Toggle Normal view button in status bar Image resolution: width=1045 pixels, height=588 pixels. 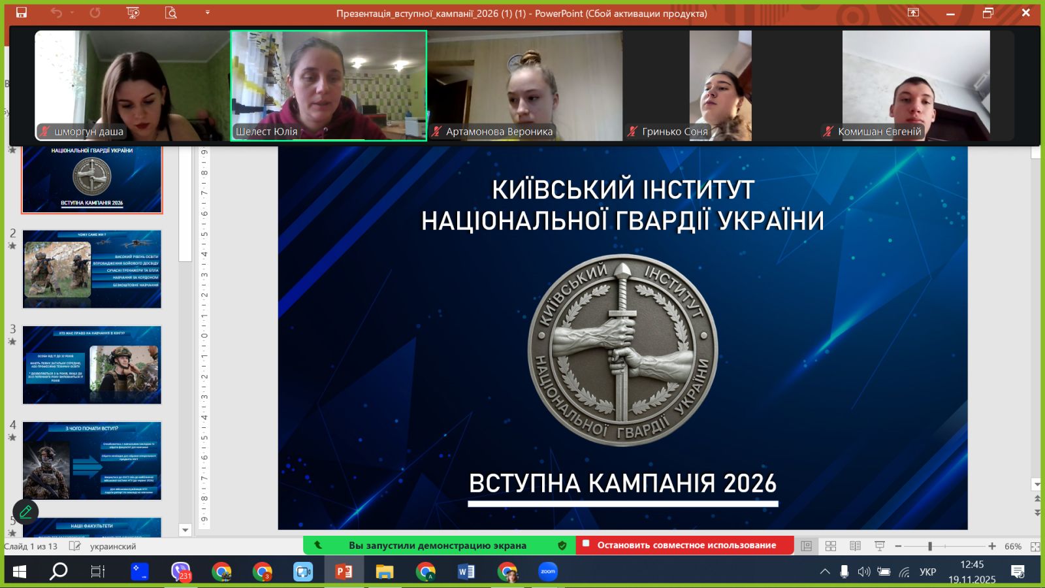(807, 546)
